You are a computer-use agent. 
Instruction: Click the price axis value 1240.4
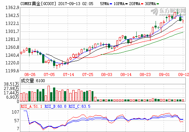coord(12,55)
